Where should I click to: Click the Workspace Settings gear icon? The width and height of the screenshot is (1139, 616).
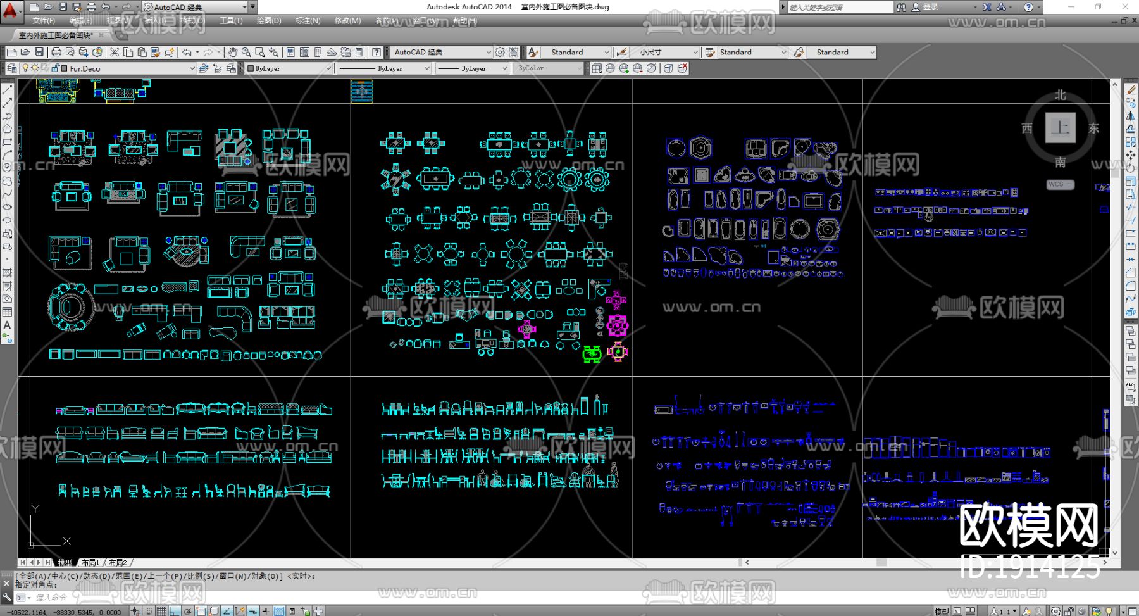coord(501,52)
